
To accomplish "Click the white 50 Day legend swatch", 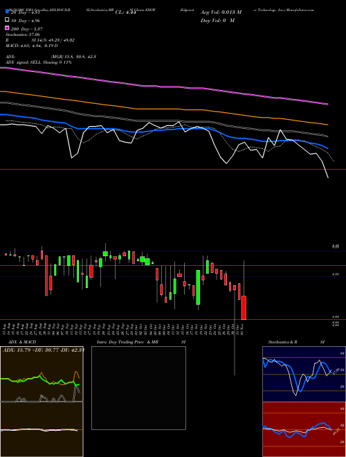I will click(x=7, y=20).
